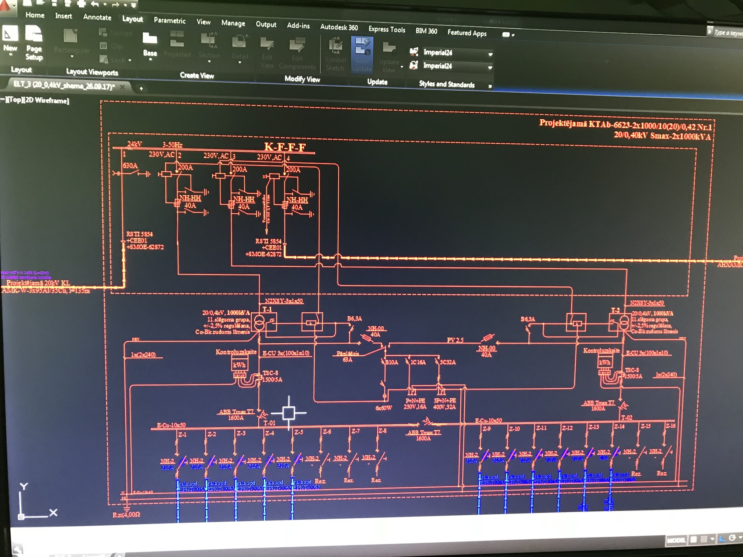Click the [2D Wireframe] visual style control
This screenshot has width=743, height=557.
46,101
